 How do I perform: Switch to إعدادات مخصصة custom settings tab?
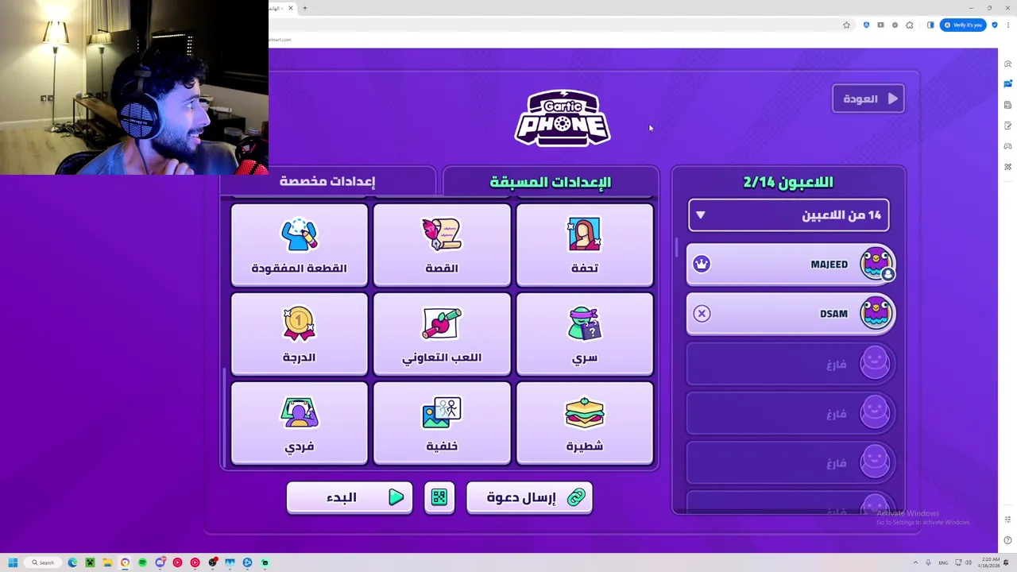pos(327,181)
